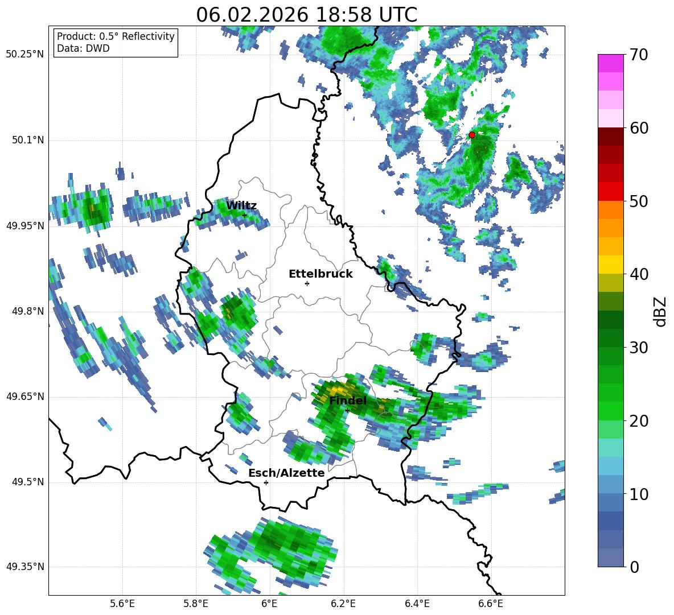Click the timestamp title 06.02.2026 18:58 UTC

306,15
